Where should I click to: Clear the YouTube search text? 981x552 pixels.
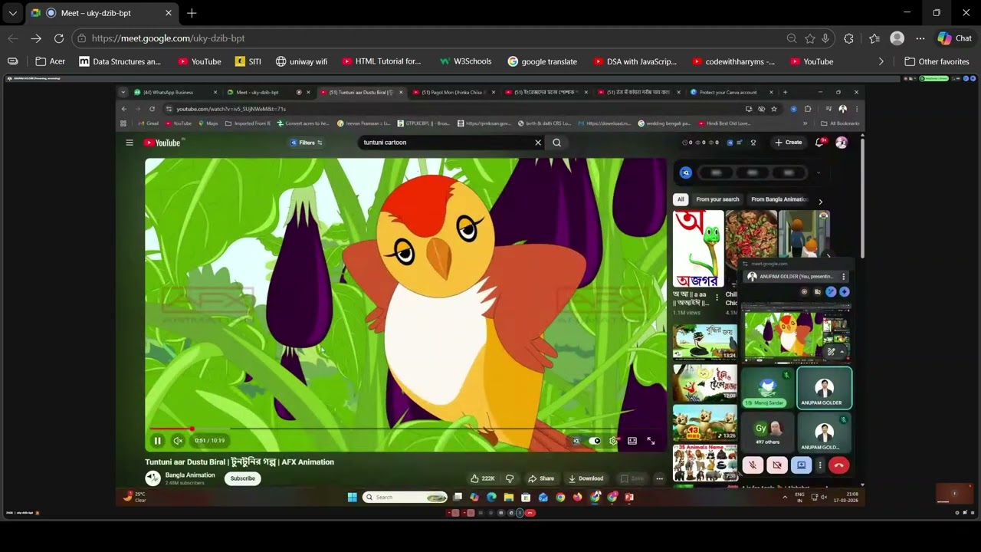(x=538, y=143)
